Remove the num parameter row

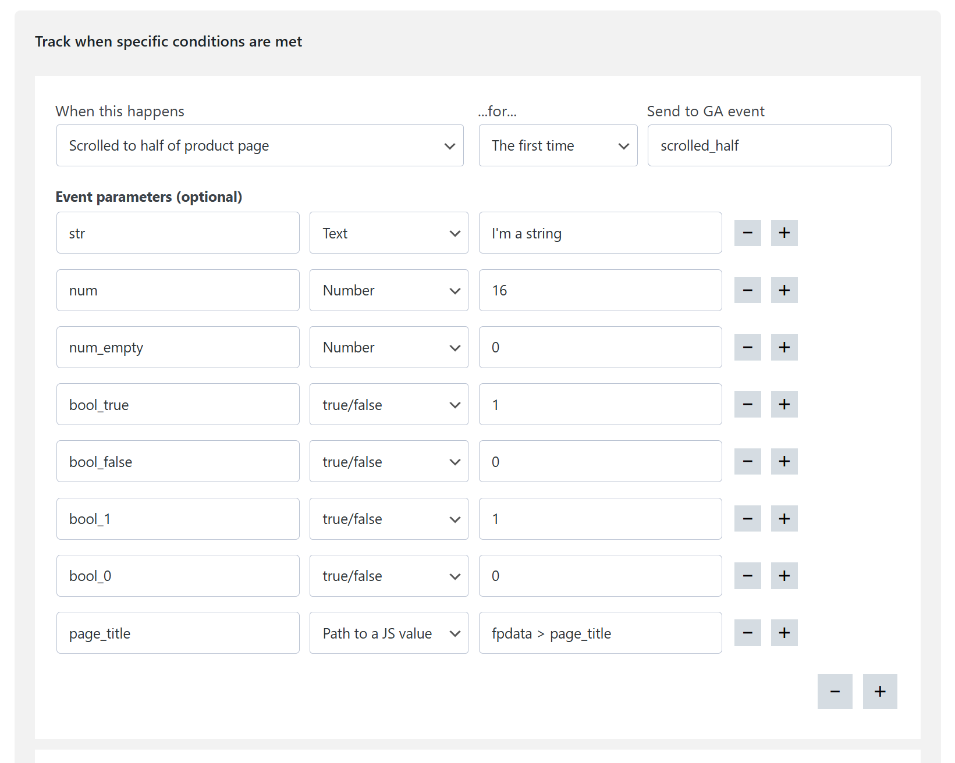[x=747, y=290]
